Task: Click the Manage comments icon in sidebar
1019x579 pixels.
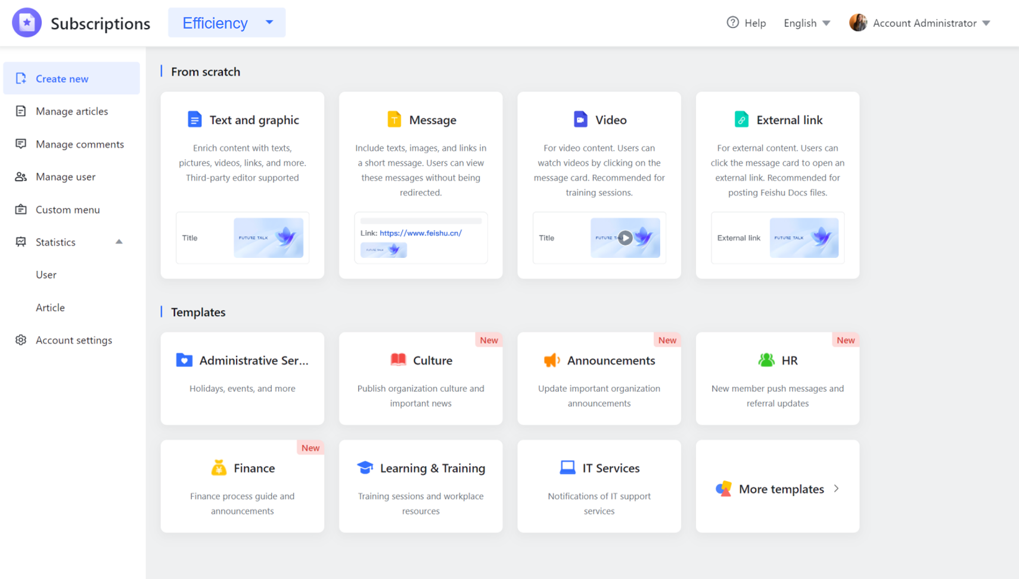Action: point(21,144)
